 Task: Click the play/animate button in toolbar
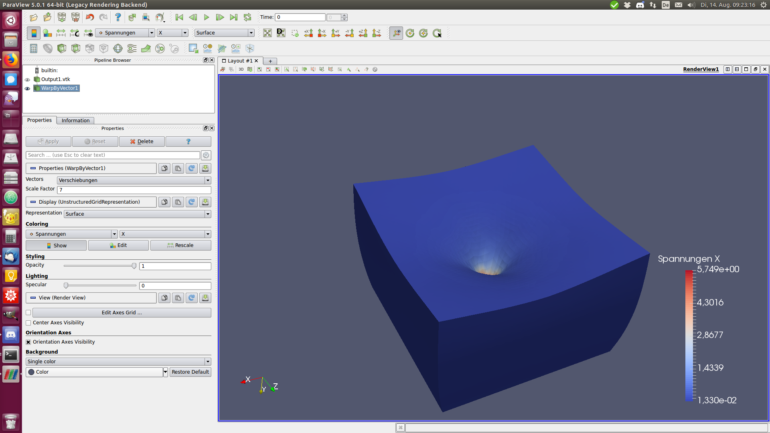[x=207, y=17]
